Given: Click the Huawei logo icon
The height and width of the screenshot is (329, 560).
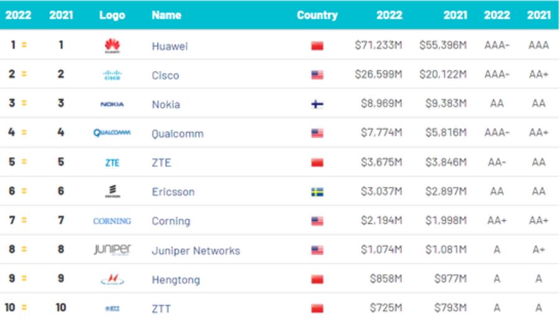Looking at the screenshot, I should tap(112, 46).
